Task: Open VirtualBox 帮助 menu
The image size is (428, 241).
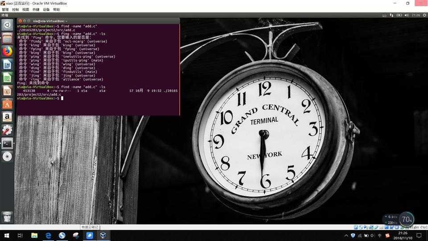Action: click(x=57, y=9)
